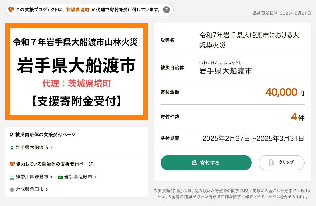
Task: Open the 宮城県角田市 support page link
Action: (x=30, y=189)
